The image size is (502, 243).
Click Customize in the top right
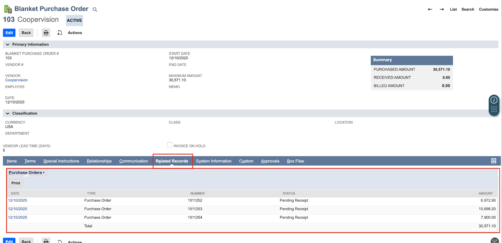coord(488,9)
